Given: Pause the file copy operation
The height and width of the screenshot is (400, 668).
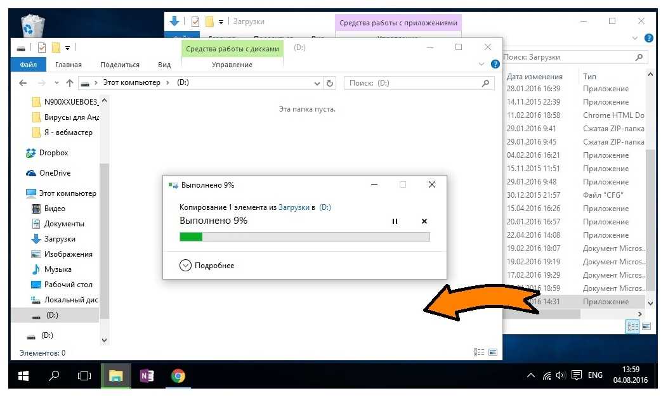Looking at the screenshot, I should point(395,221).
